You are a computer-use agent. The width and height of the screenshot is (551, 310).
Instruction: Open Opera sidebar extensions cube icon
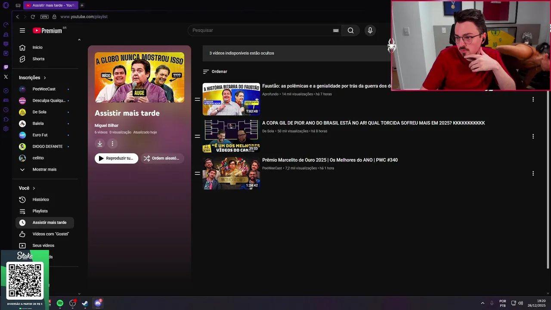[6, 119]
